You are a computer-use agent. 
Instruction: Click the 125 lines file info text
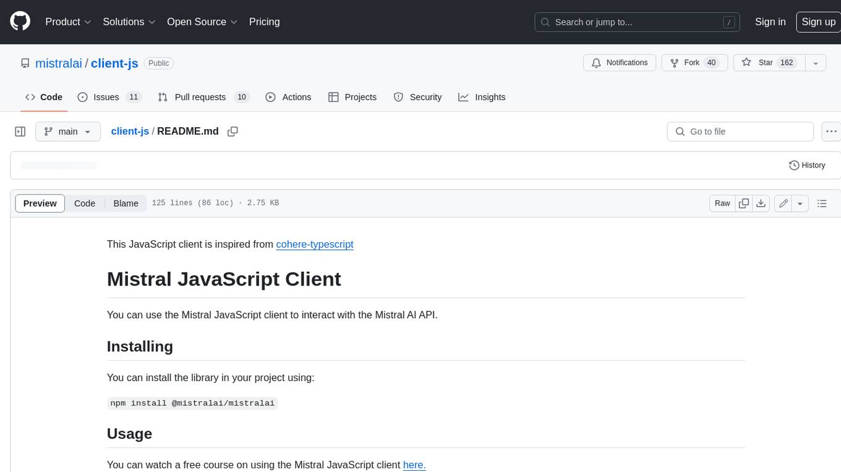pyautogui.click(x=215, y=203)
